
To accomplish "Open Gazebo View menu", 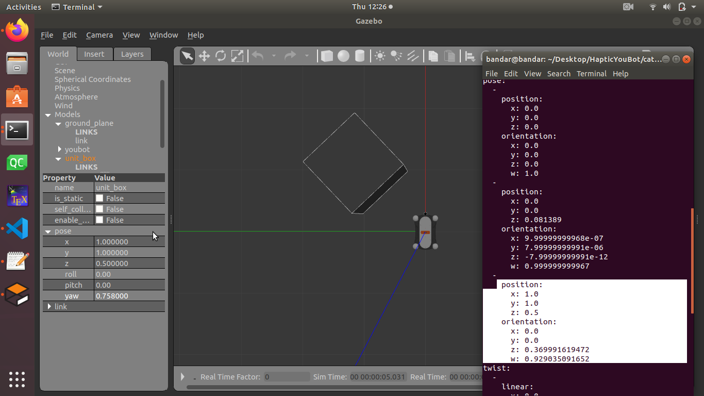I will [x=131, y=35].
